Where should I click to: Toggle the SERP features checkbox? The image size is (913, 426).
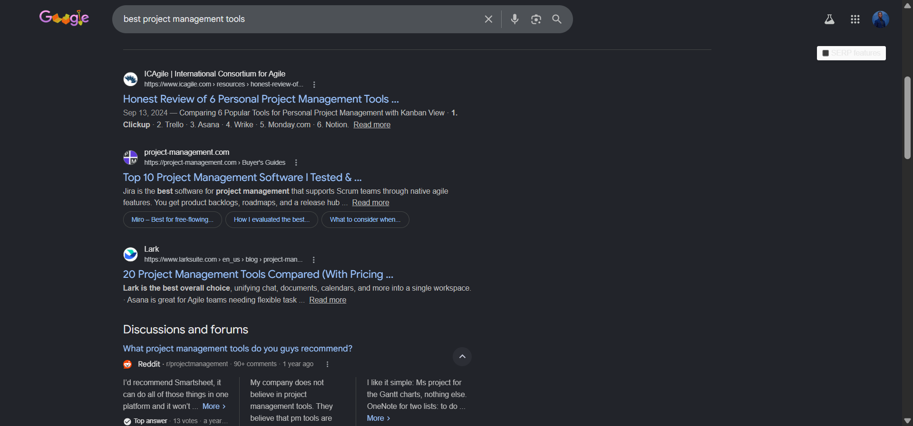(x=826, y=53)
